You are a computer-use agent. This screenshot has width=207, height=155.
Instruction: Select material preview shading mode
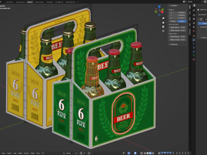tap(151, 153)
